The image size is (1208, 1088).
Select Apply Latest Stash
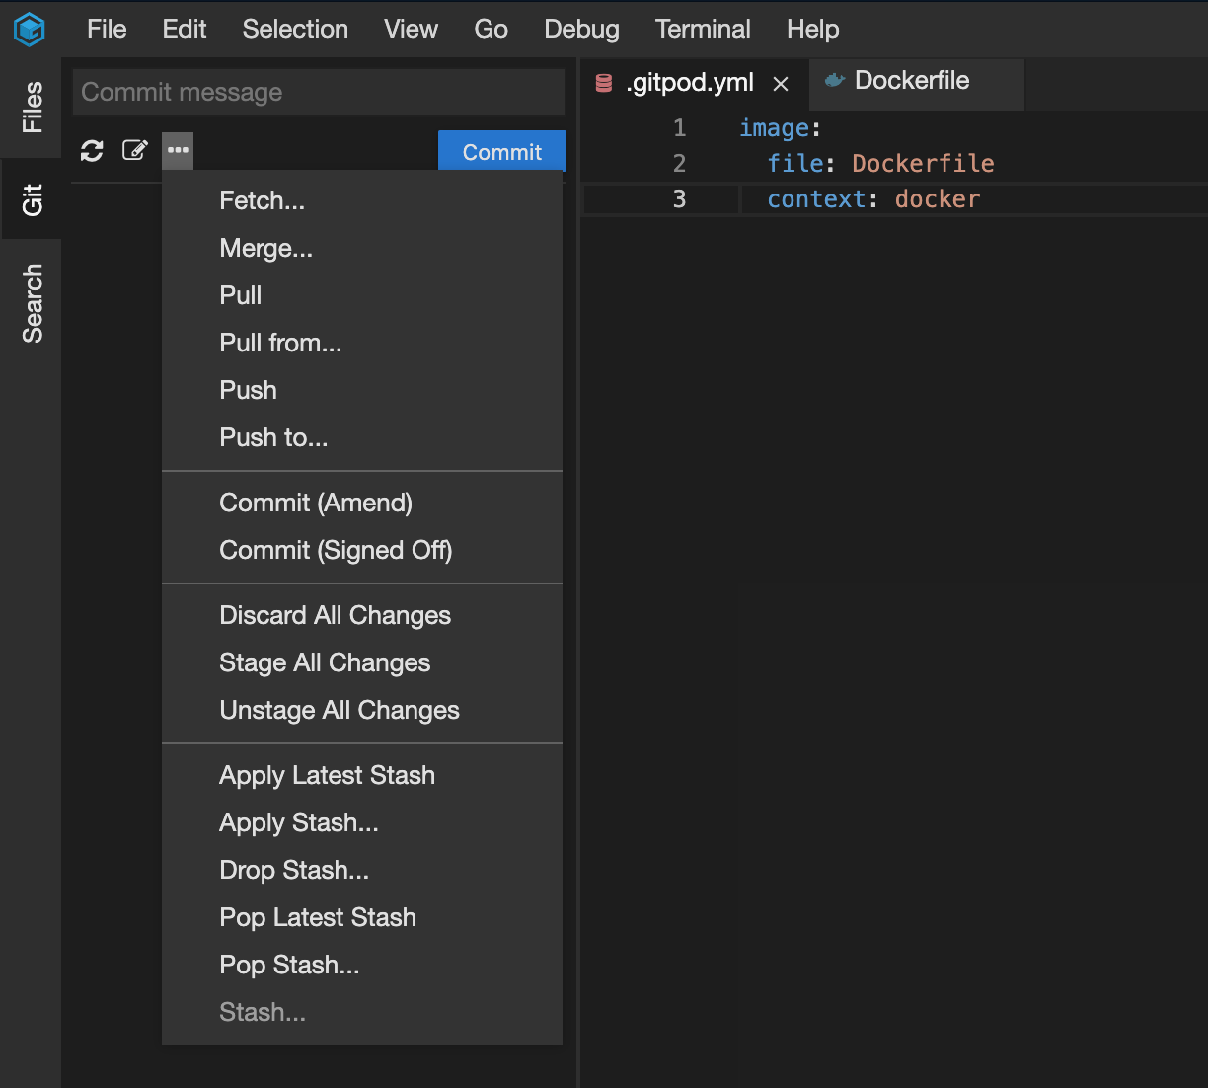tap(327, 775)
